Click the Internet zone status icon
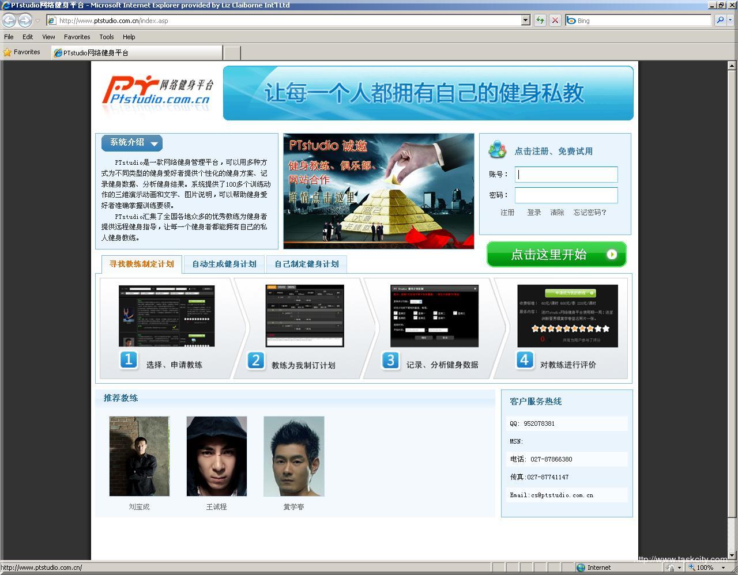This screenshot has height=575, width=738. 581,568
